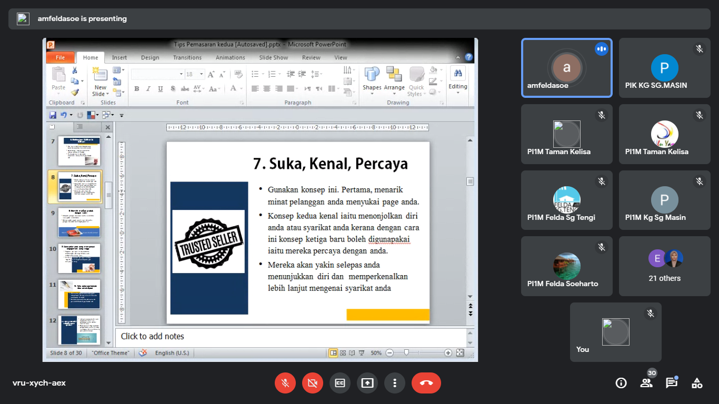
Task: Unmute the microphone toggle button
Action: click(x=285, y=383)
